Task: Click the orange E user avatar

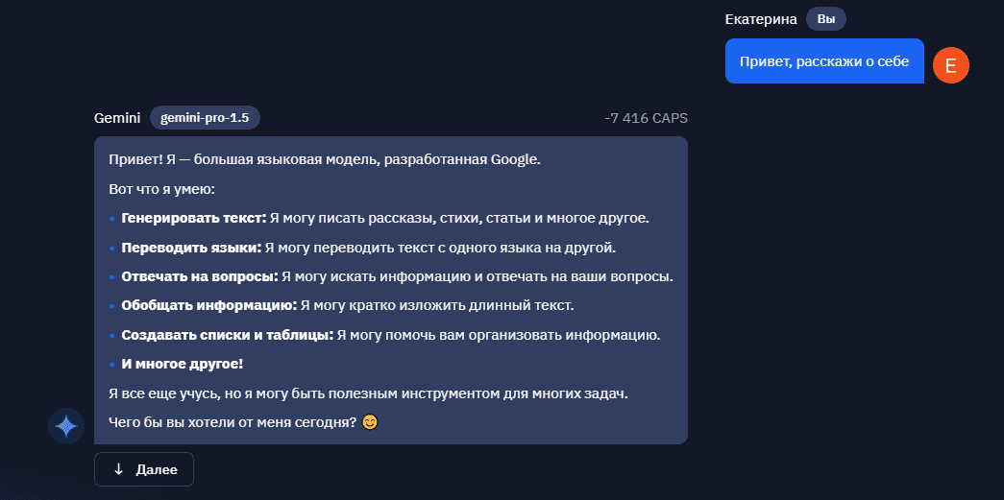Action: pos(951,65)
